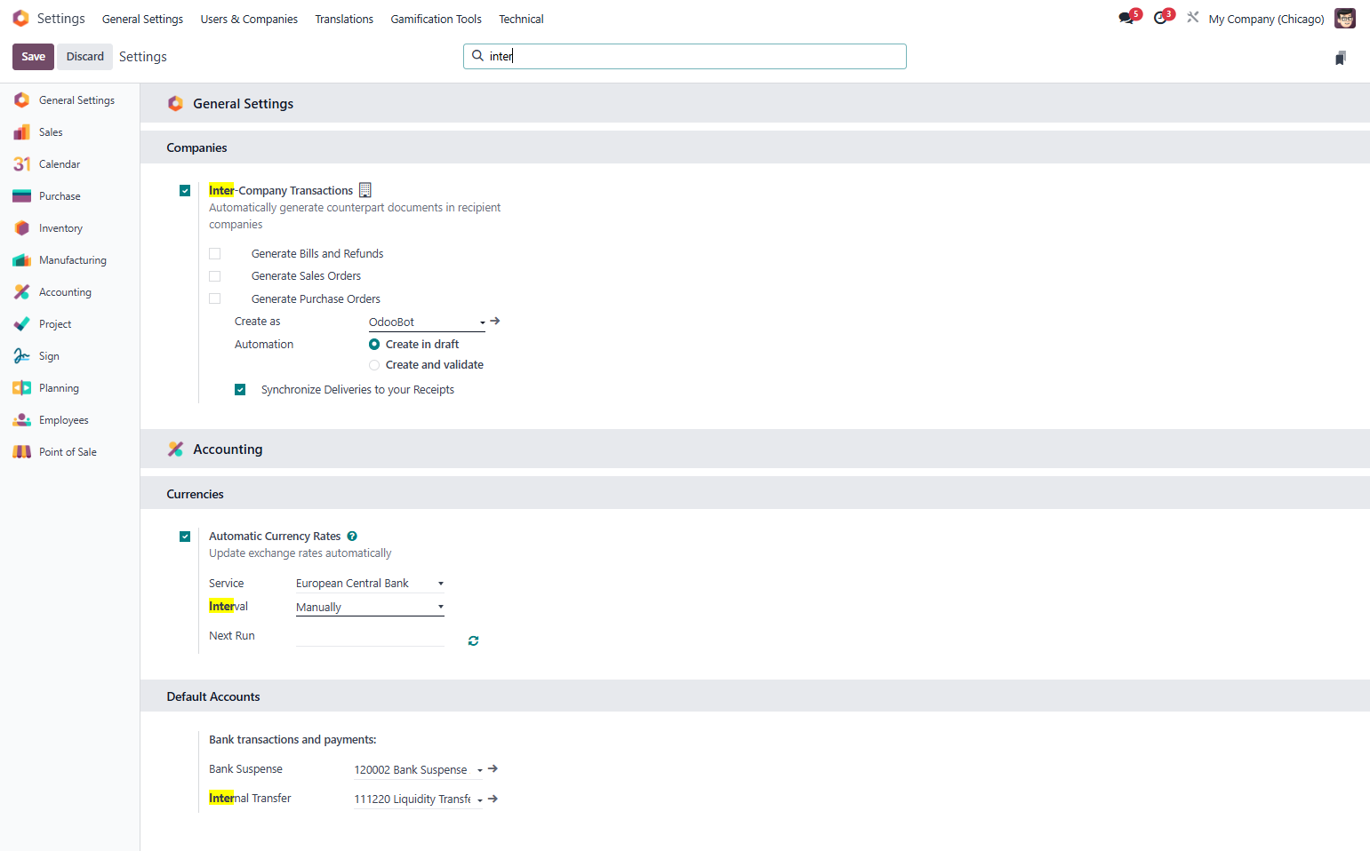Image resolution: width=1370 pixels, height=851 pixels.
Task: Click the search magnifier icon
Action: pyautogui.click(x=477, y=56)
